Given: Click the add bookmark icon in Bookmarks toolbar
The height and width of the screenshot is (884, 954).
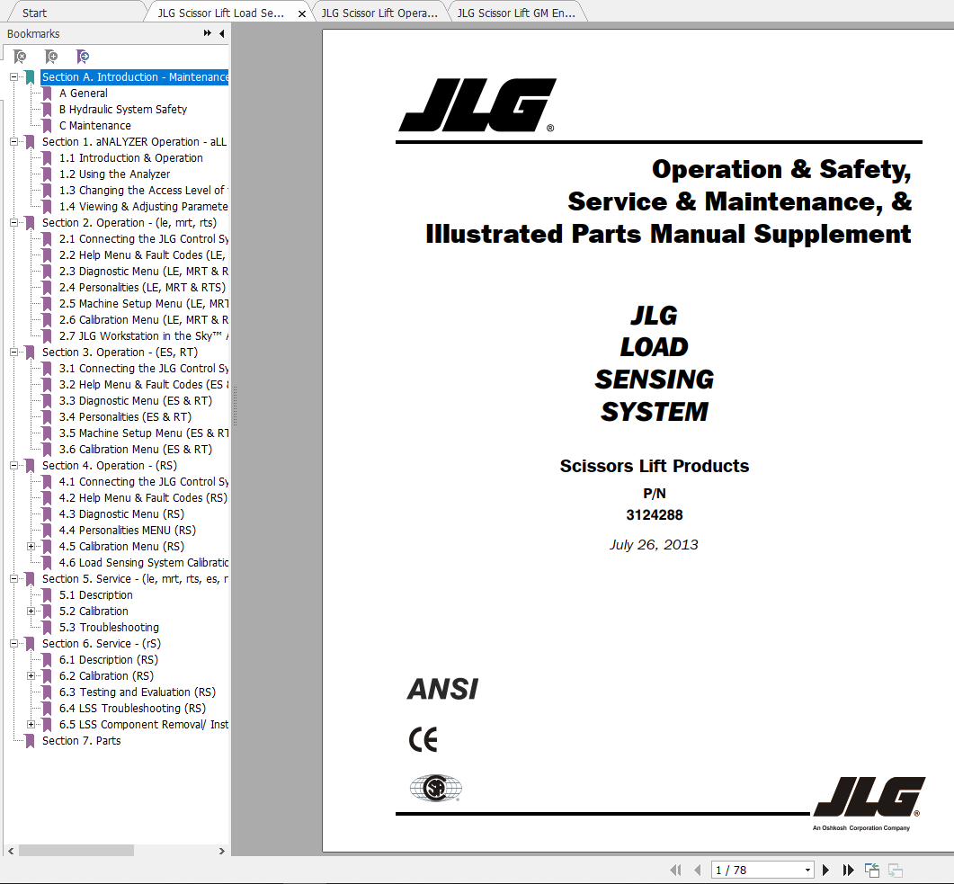Looking at the screenshot, I should click(52, 57).
